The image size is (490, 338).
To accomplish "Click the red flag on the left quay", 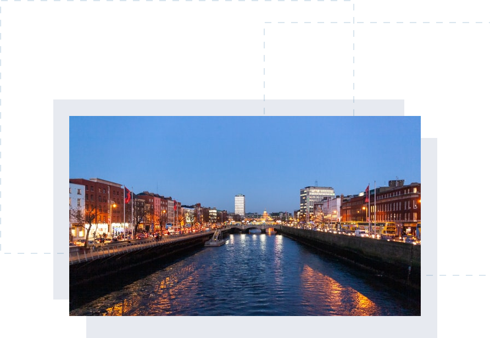I will coord(127,195).
